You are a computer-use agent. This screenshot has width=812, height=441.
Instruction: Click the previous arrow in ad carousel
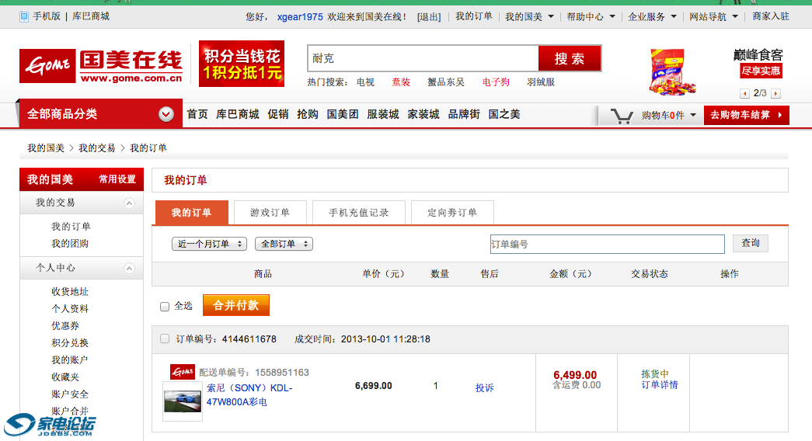(x=744, y=93)
